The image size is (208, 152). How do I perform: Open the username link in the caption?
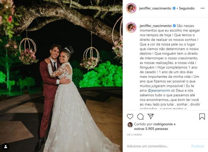pyautogui.click(x=155, y=26)
